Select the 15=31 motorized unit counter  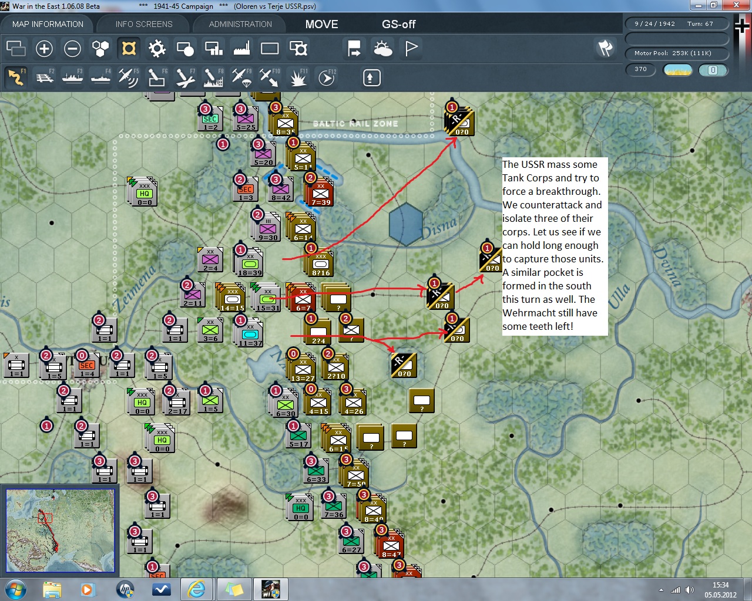tap(267, 299)
